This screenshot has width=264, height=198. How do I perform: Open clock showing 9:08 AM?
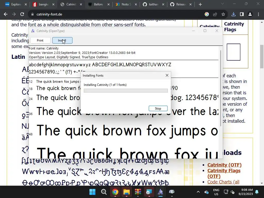click(246, 192)
